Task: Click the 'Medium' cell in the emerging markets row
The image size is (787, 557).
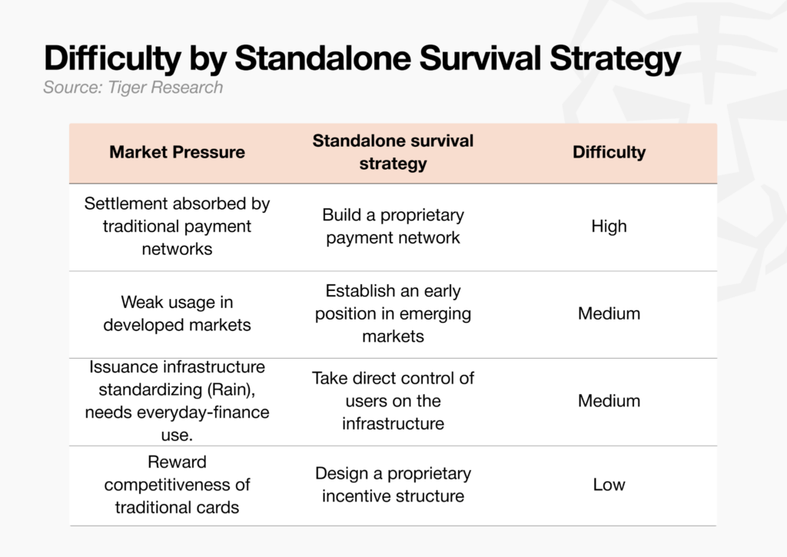Action: pyautogui.click(x=609, y=313)
